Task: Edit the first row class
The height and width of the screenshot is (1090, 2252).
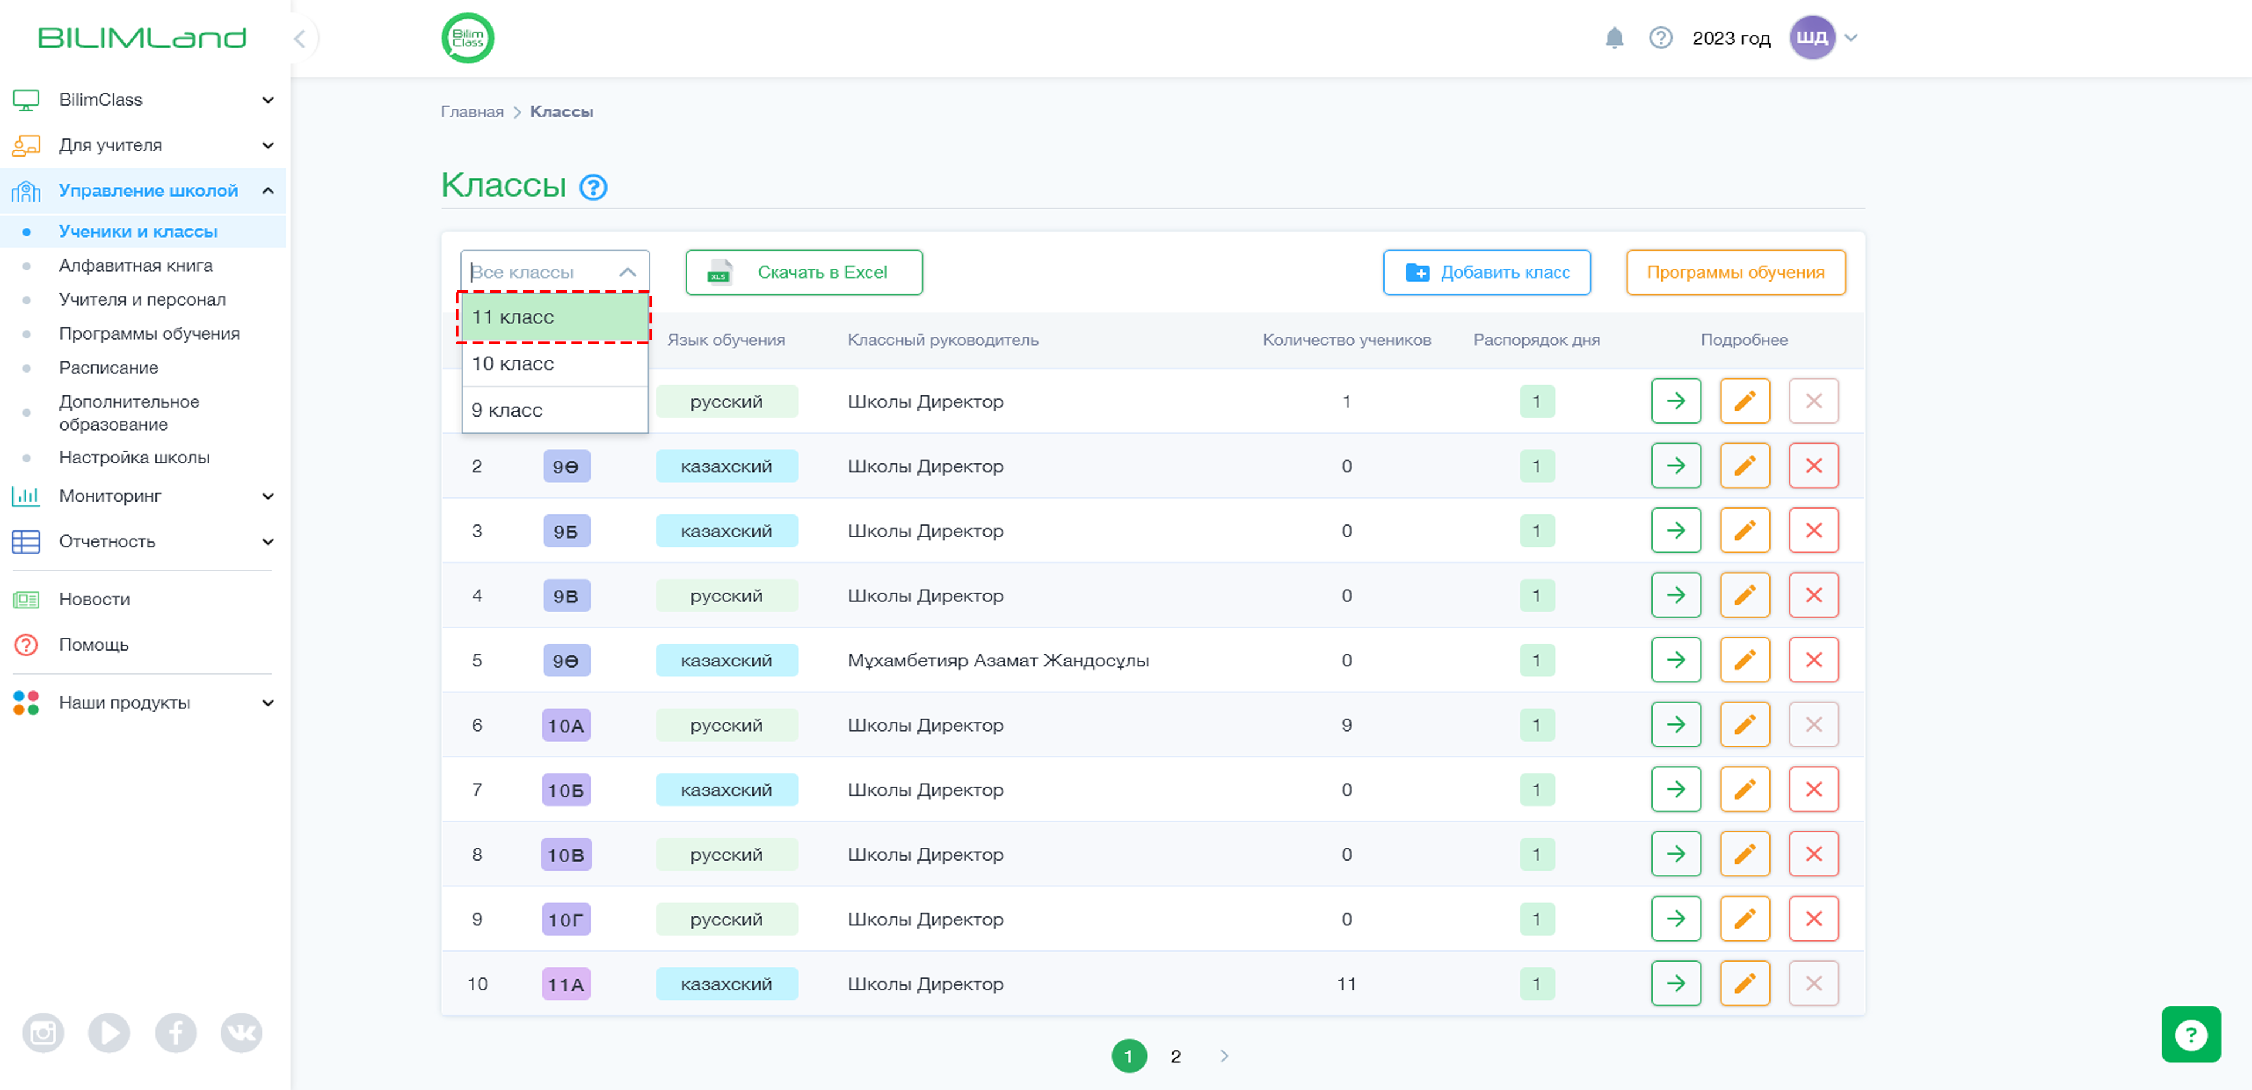Action: pyautogui.click(x=1744, y=401)
